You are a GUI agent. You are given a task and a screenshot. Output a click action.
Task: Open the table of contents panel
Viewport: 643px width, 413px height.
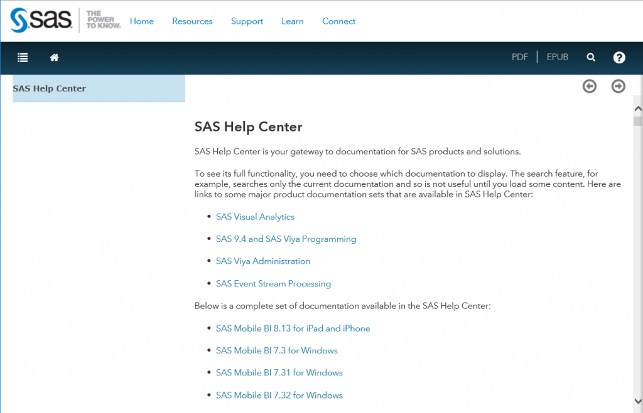pyautogui.click(x=23, y=58)
